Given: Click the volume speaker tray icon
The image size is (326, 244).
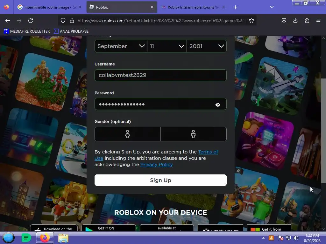Looking at the screenshot, I should [296, 238].
